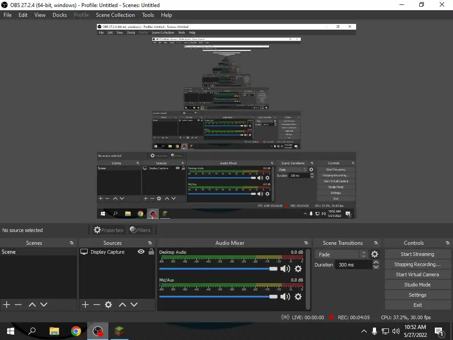This screenshot has width=453, height=340.
Task: Move scene up with arrow
Action: [32, 305]
